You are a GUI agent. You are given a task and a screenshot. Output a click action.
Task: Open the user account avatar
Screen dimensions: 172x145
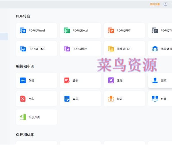165,4
